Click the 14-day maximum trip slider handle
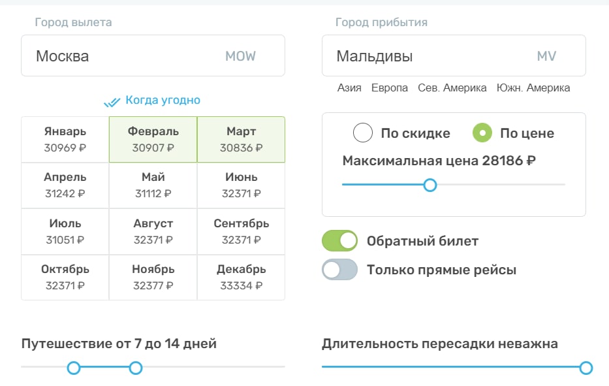The width and height of the screenshot is (609, 386). [135, 368]
